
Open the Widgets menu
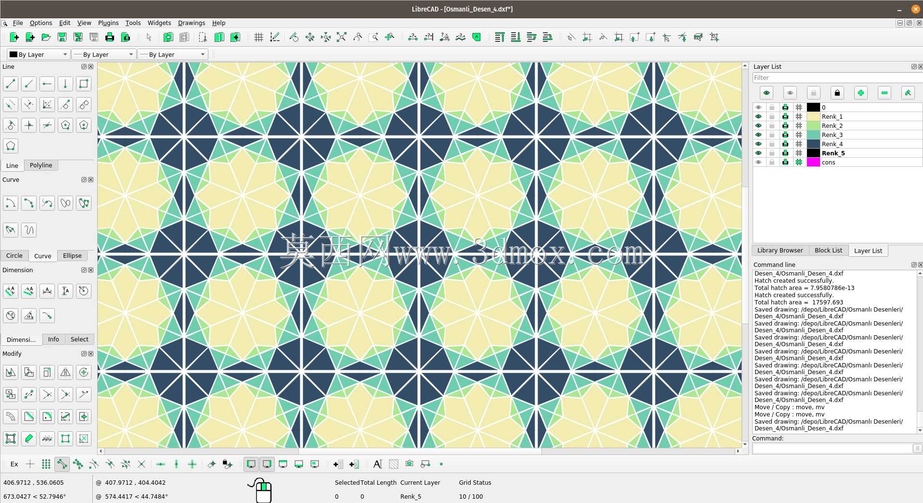point(159,23)
